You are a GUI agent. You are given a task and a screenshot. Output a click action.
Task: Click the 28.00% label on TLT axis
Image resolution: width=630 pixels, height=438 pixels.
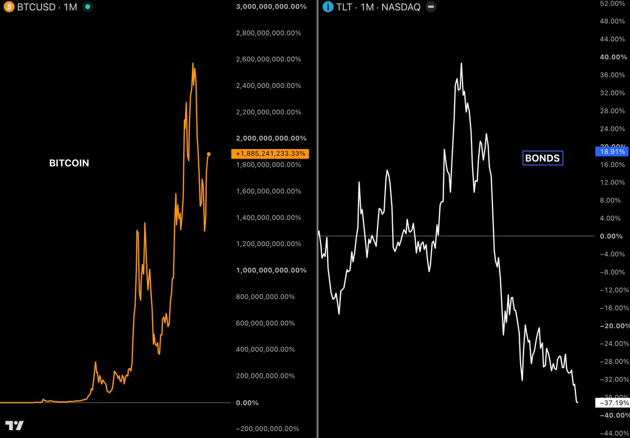614,110
